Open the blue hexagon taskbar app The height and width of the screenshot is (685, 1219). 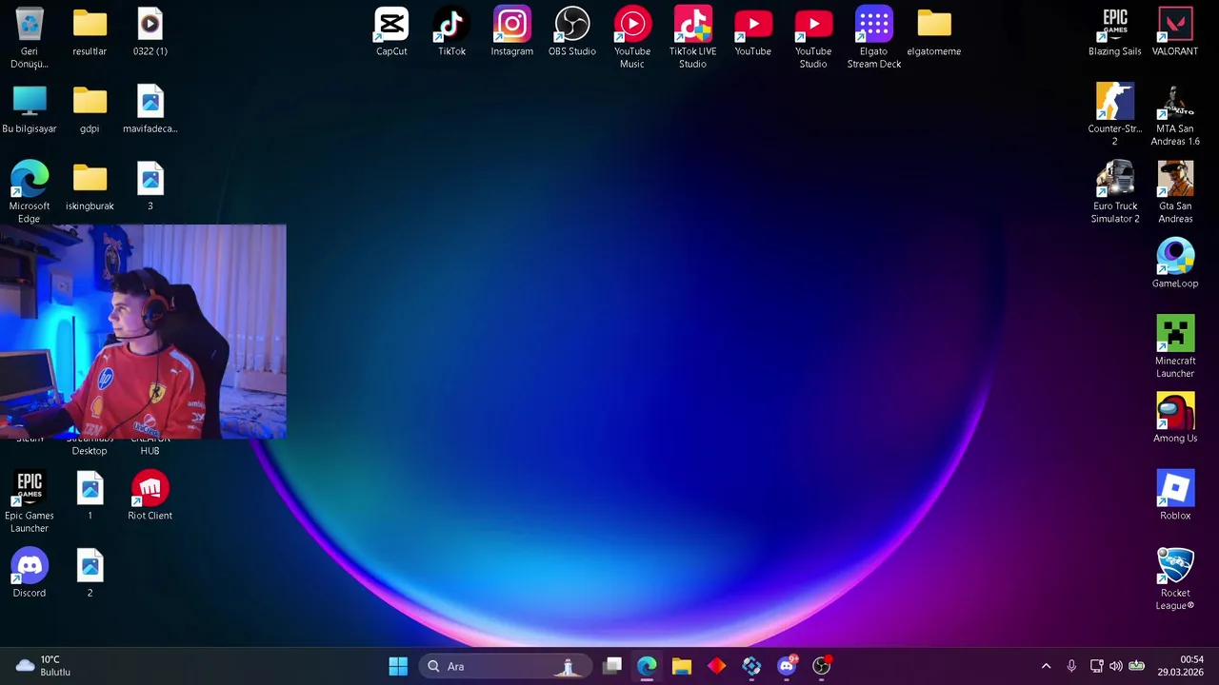click(751, 666)
